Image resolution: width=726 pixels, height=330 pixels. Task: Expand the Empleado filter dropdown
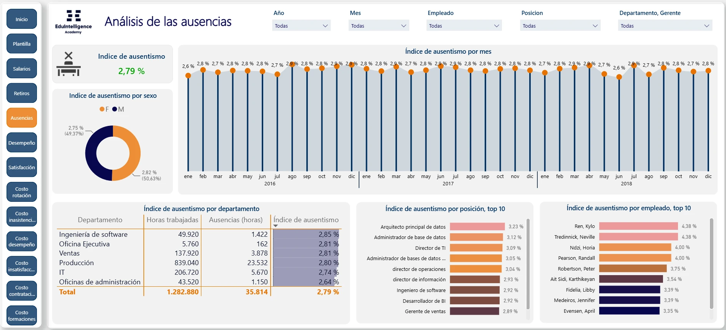tap(464, 26)
